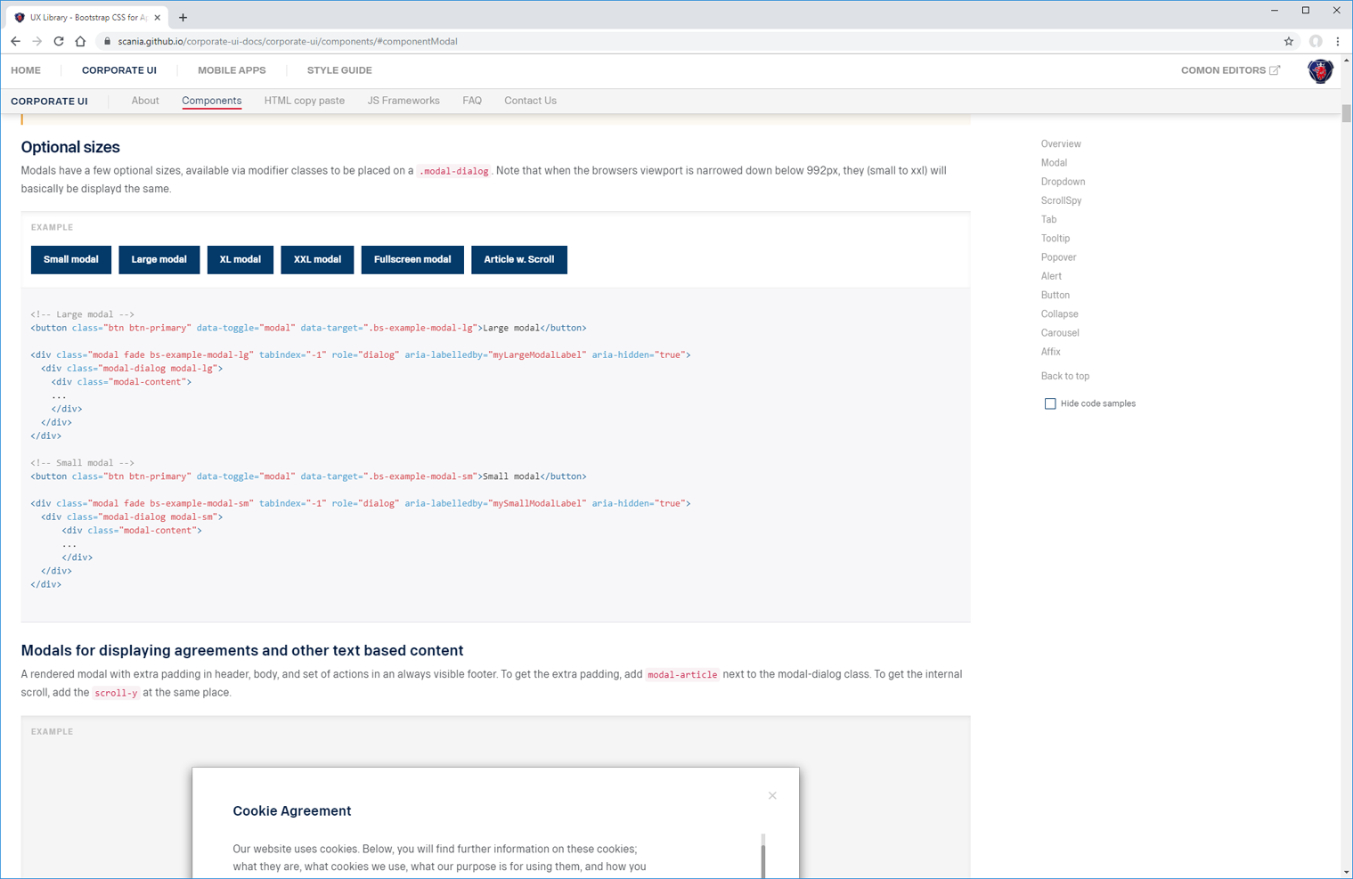
Task: Open the Small modal example
Action: pyautogui.click(x=71, y=259)
